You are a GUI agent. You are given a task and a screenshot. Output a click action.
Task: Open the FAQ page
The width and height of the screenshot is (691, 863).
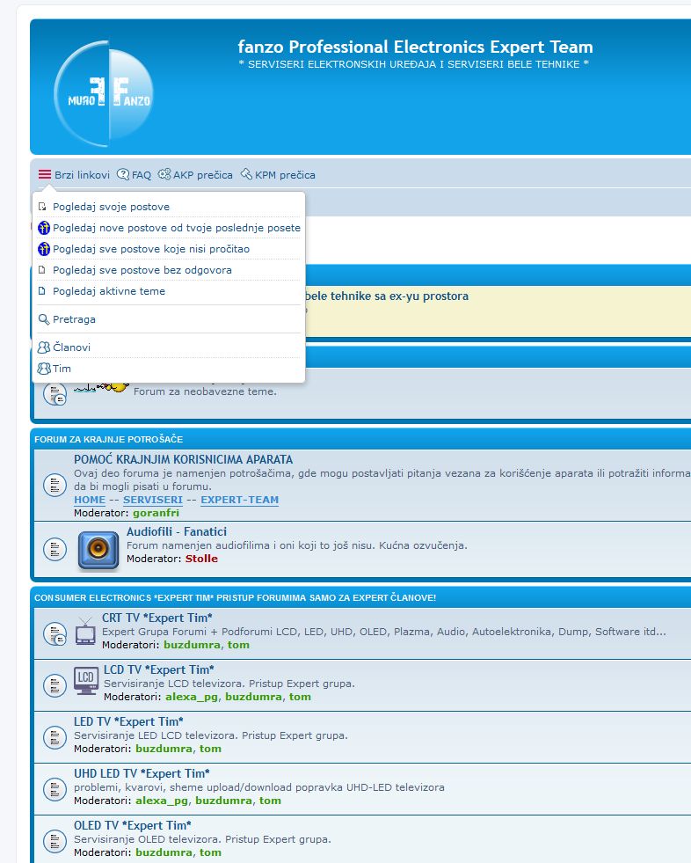point(134,175)
